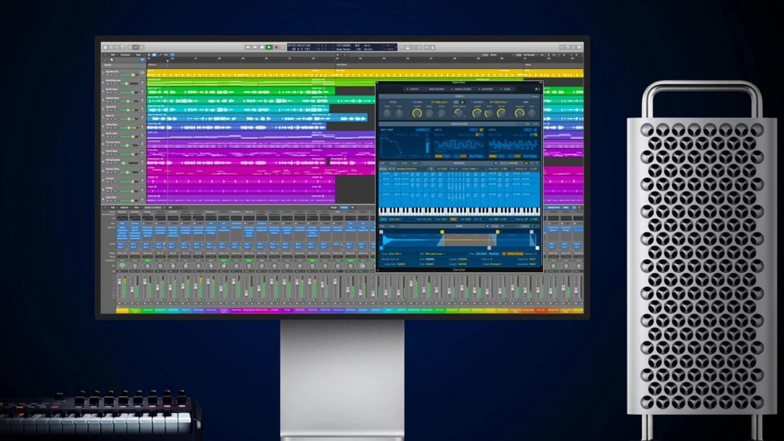Click the Mixer button in control bar
This screenshot has height=441, width=784.
tap(136, 47)
